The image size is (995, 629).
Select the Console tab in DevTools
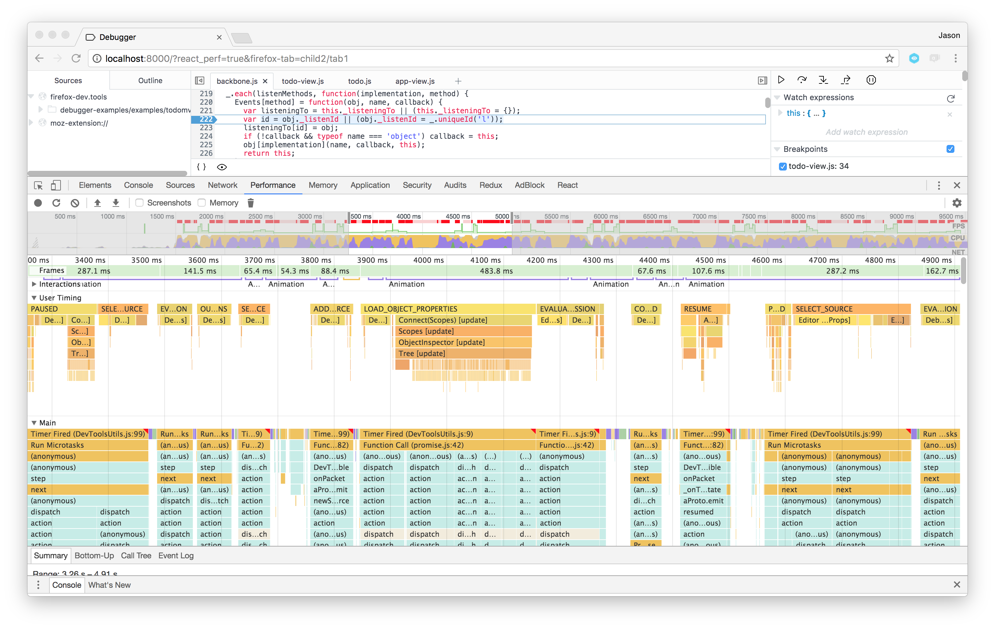[138, 185]
